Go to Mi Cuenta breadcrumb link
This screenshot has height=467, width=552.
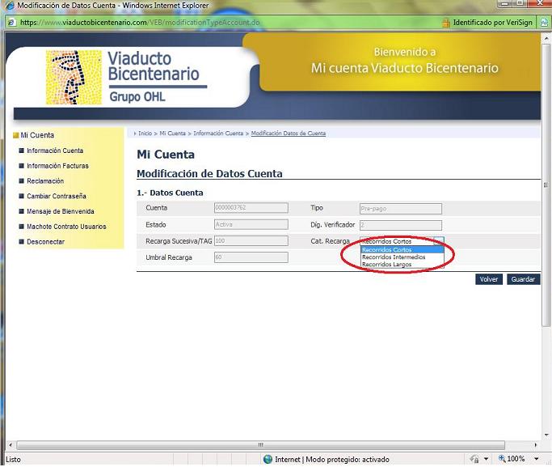[172, 134]
